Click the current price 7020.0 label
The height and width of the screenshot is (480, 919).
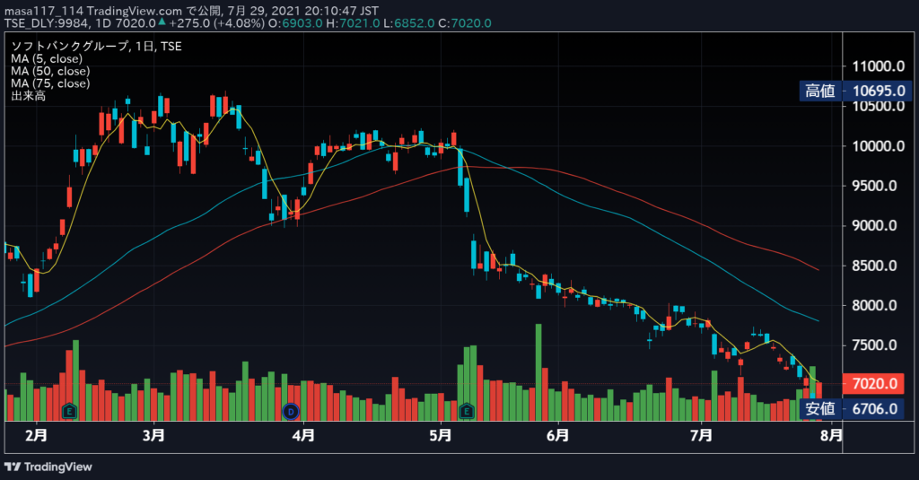tap(874, 383)
